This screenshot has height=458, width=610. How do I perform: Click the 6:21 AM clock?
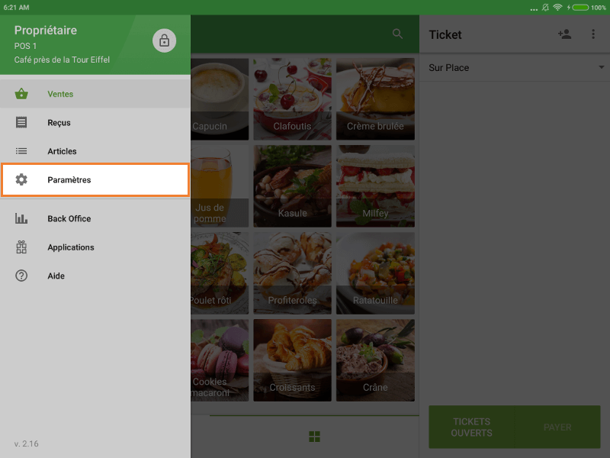tap(16, 8)
